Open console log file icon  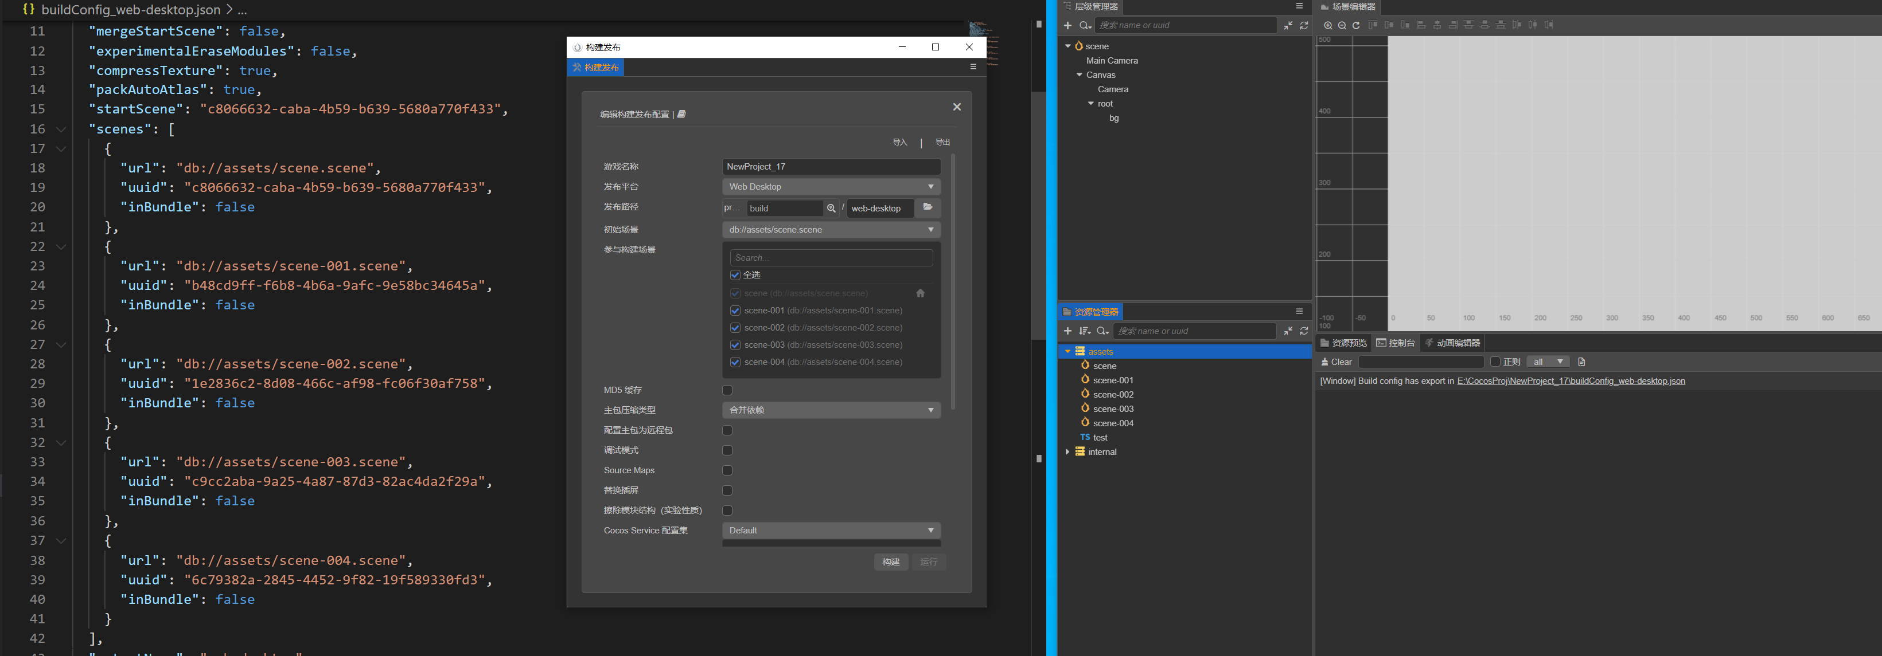[1581, 362]
